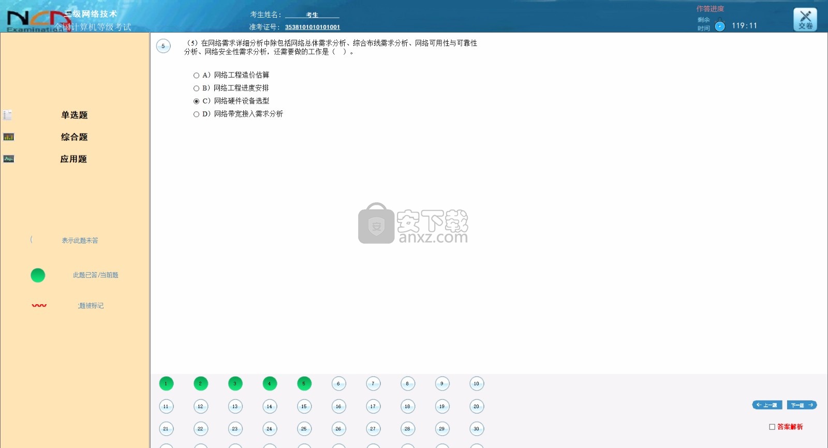Jump to question 7
Image resolution: width=828 pixels, height=448 pixels.
(x=373, y=383)
